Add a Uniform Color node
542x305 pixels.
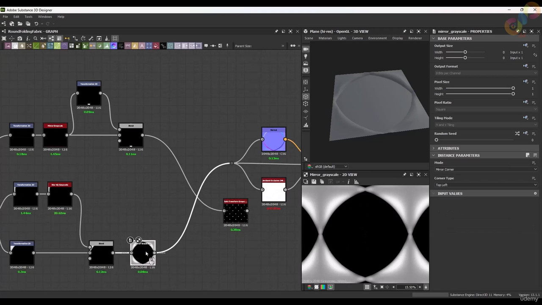tap(156, 46)
